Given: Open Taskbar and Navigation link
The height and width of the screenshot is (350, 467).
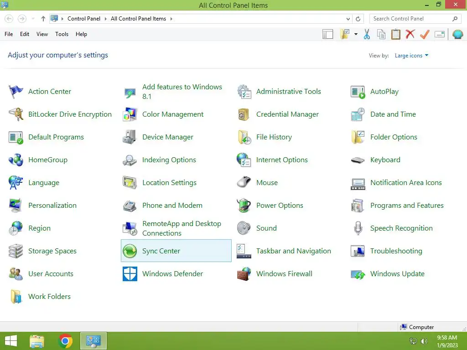Looking at the screenshot, I should (x=294, y=251).
